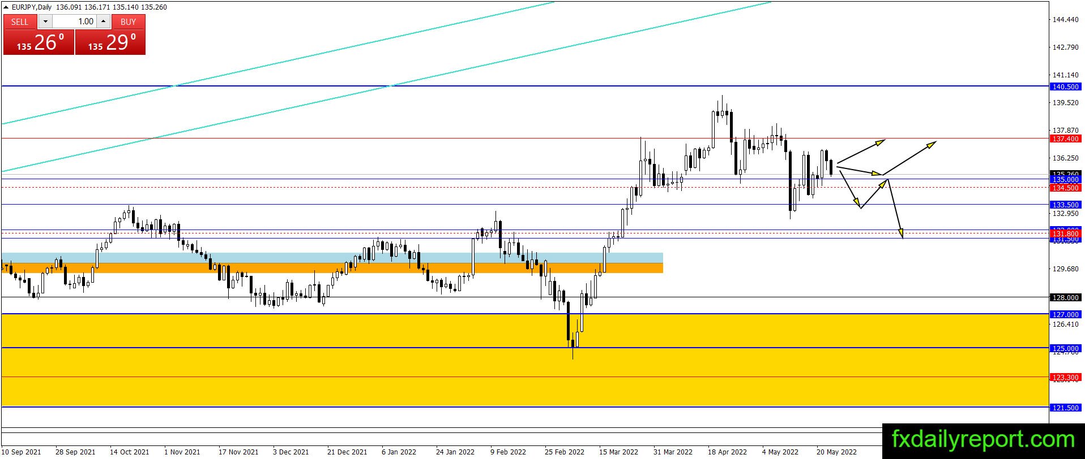Click the BUY button
The width and height of the screenshot is (1085, 459).
click(129, 21)
